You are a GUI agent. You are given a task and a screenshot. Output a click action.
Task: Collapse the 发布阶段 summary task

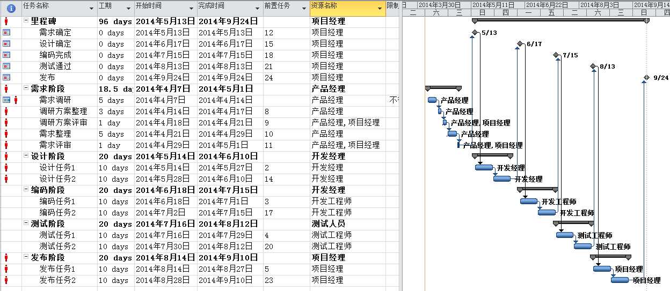click(26, 258)
